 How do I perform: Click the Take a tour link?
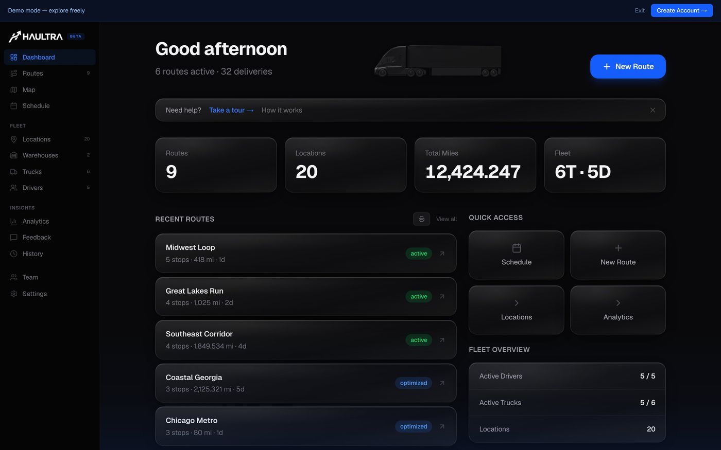pyautogui.click(x=231, y=110)
